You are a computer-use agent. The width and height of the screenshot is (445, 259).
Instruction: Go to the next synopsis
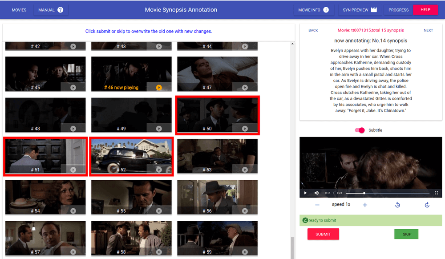[x=428, y=30]
